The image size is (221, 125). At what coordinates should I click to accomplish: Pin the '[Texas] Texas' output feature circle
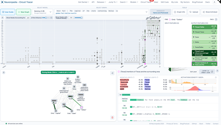point(194,32)
